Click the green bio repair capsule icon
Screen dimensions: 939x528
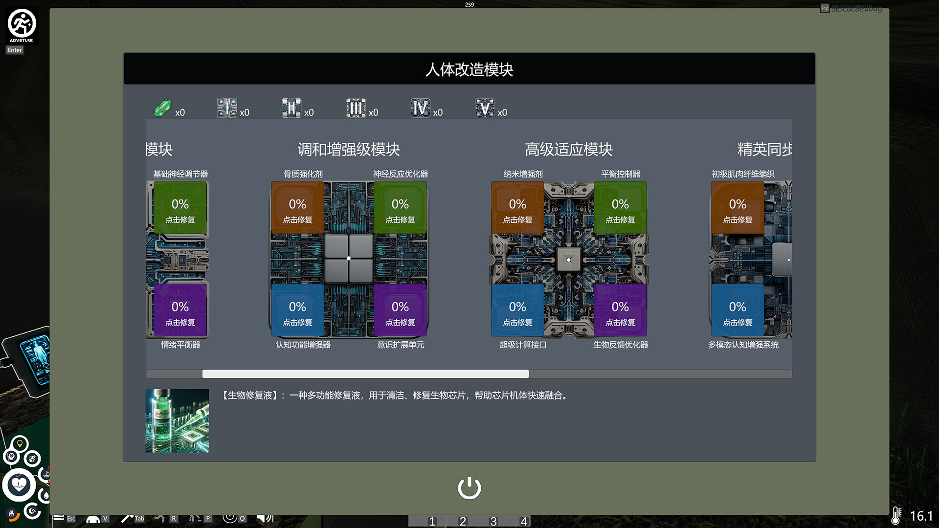tap(163, 109)
